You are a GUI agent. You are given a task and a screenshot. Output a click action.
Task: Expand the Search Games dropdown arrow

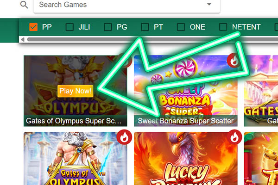tap(209, 4)
